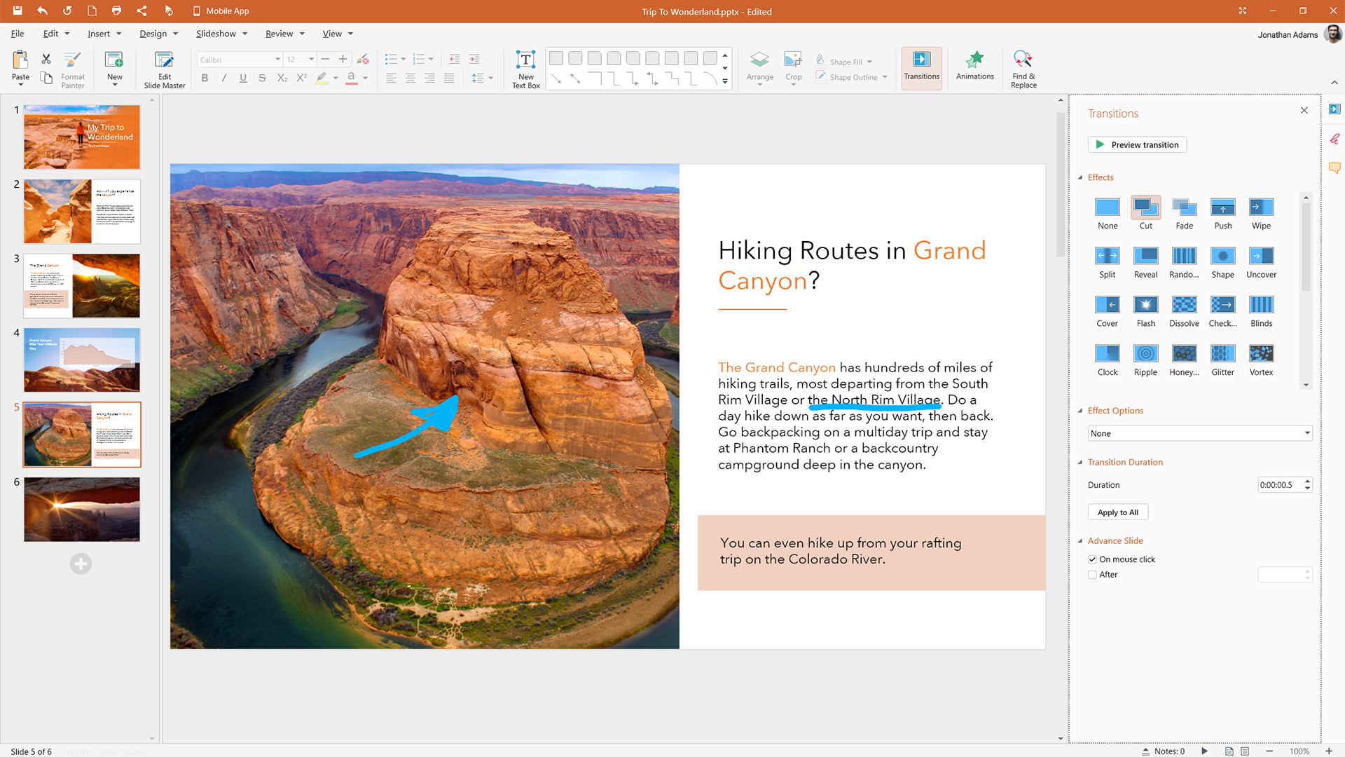This screenshot has height=757, width=1345.
Task: Toggle the After advance slide option
Action: click(x=1092, y=574)
